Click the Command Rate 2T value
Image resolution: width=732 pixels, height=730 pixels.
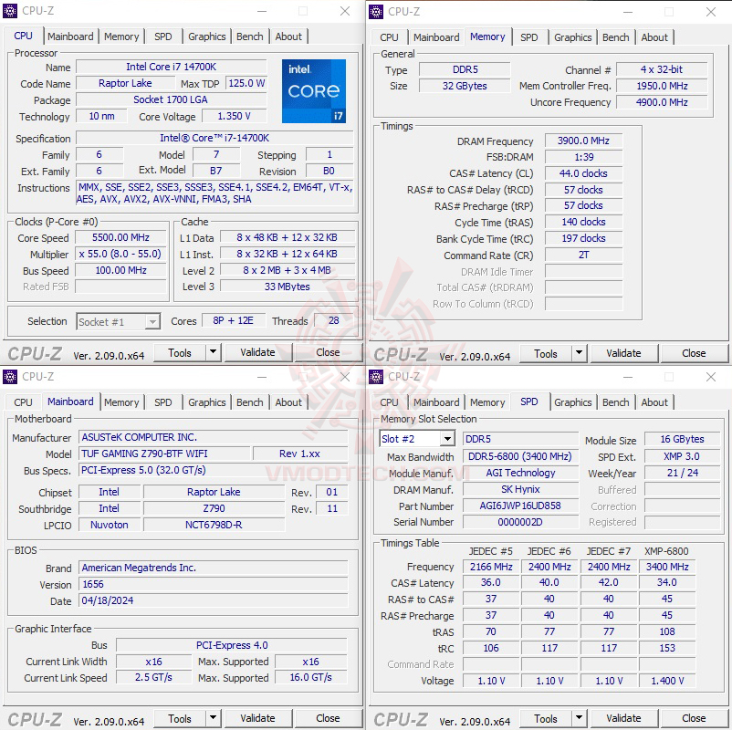click(x=583, y=255)
